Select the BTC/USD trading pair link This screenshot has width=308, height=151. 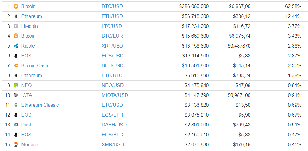[x=112, y=7]
